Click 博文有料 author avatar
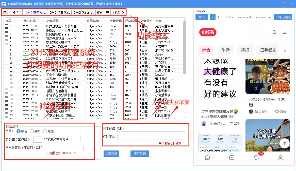 [251, 112]
